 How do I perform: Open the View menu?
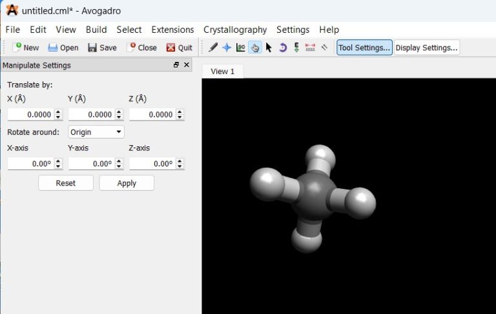66,30
